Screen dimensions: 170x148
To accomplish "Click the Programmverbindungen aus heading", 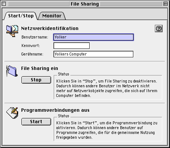I will [x=55, y=110].
